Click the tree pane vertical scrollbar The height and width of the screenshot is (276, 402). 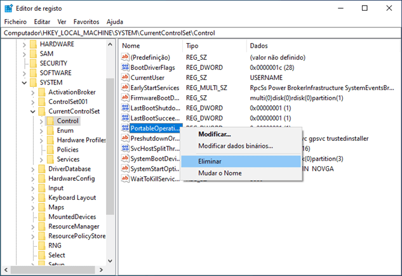coord(110,159)
